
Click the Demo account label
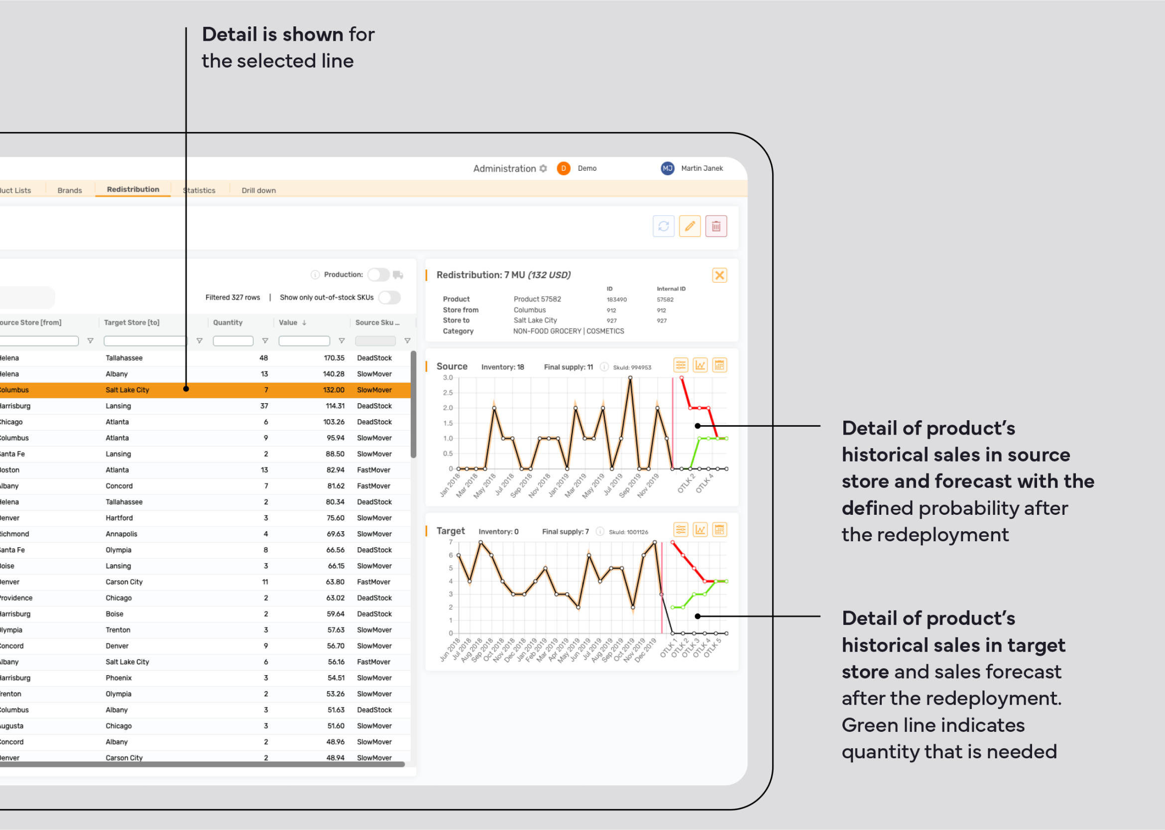click(x=587, y=168)
